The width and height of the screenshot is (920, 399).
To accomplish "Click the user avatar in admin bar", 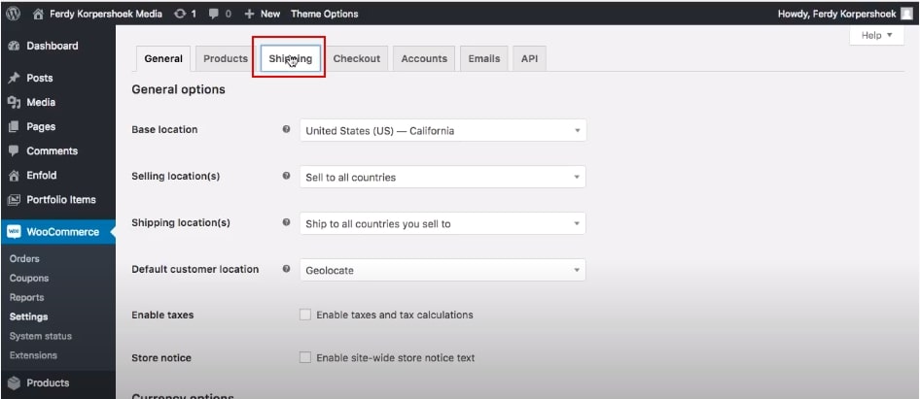I will point(906,14).
